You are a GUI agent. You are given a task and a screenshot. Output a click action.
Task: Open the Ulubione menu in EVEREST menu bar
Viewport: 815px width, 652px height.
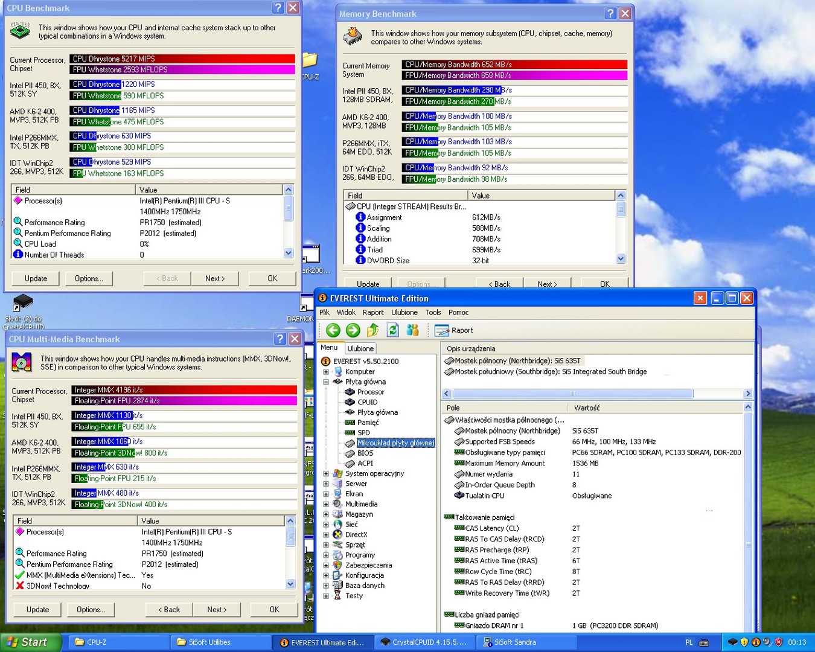coord(404,312)
